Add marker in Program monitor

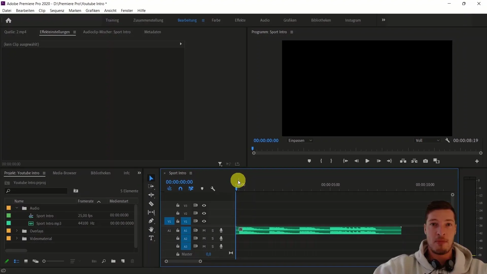(x=309, y=161)
